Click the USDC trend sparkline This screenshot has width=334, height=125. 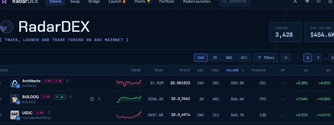pos(129,115)
